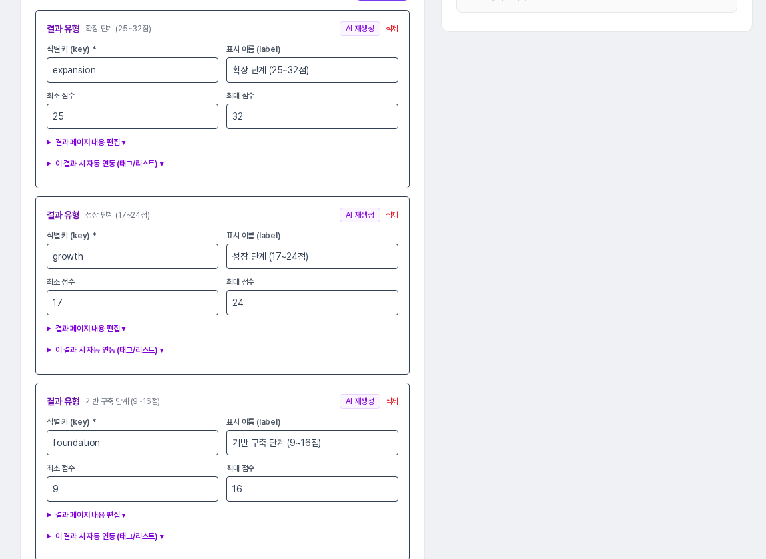Expand 결과 페이지 내용 편집 under expansion
This screenshot has height=559, width=766.
(87, 142)
